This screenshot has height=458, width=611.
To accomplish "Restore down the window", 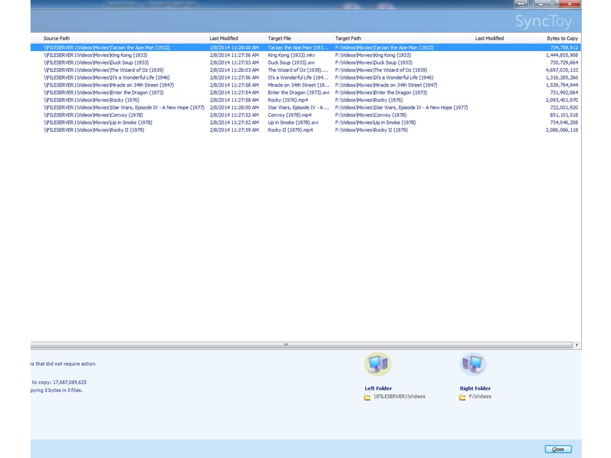I will [x=552, y=4].
